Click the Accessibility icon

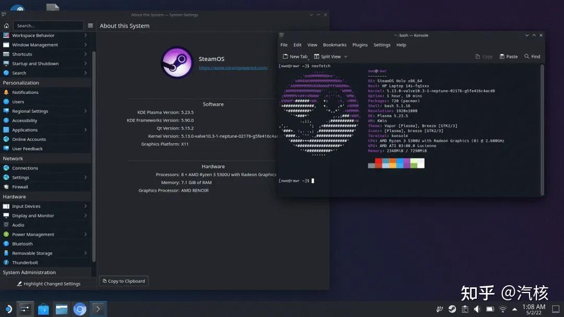pyautogui.click(x=6, y=120)
